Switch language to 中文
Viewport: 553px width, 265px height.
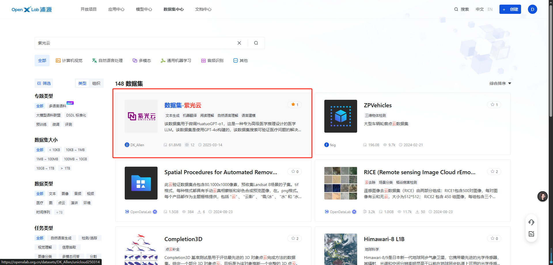(480, 9)
